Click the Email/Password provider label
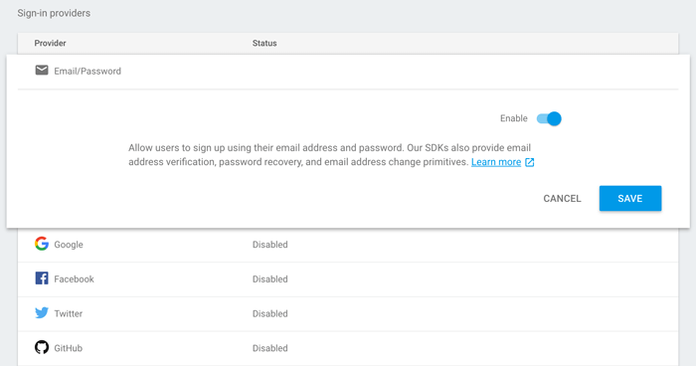Viewport: 696px width, 366px height. [87, 71]
